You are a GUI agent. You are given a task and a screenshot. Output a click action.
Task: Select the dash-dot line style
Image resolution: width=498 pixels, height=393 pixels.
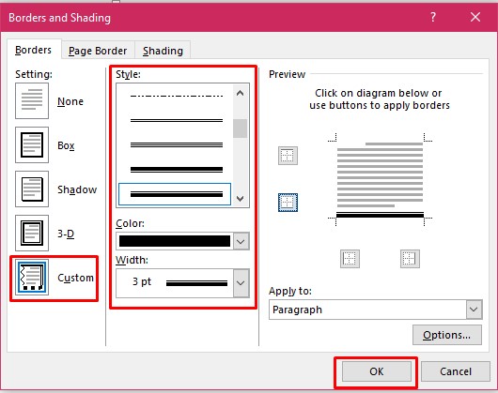click(177, 96)
